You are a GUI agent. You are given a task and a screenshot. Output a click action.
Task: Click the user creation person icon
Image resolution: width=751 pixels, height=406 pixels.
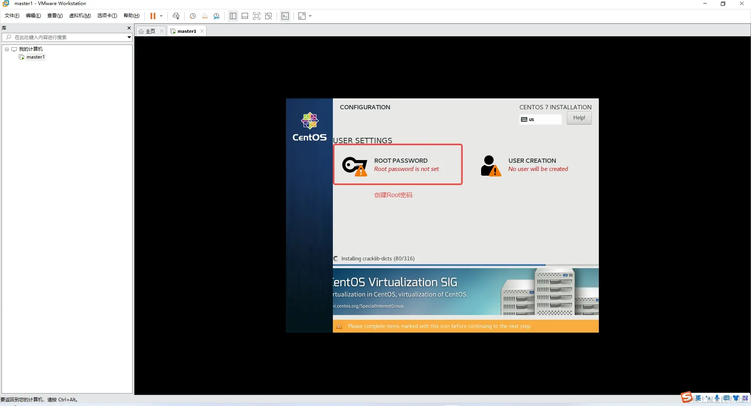[x=490, y=166]
